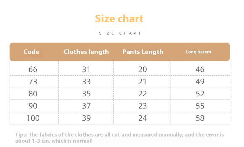Select long harem value 52
This screenshot has height=147, width=244.
(x=200, y=94)
